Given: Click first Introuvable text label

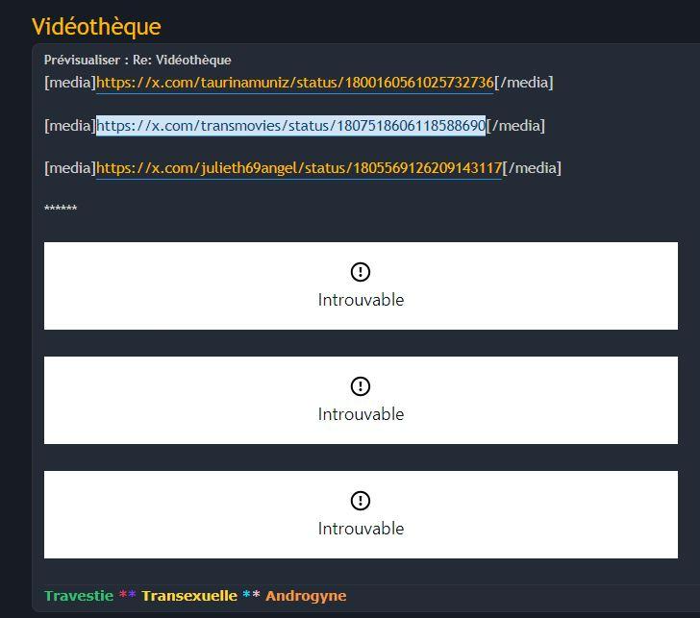Looking at the screenshot, I should [361, 300].
